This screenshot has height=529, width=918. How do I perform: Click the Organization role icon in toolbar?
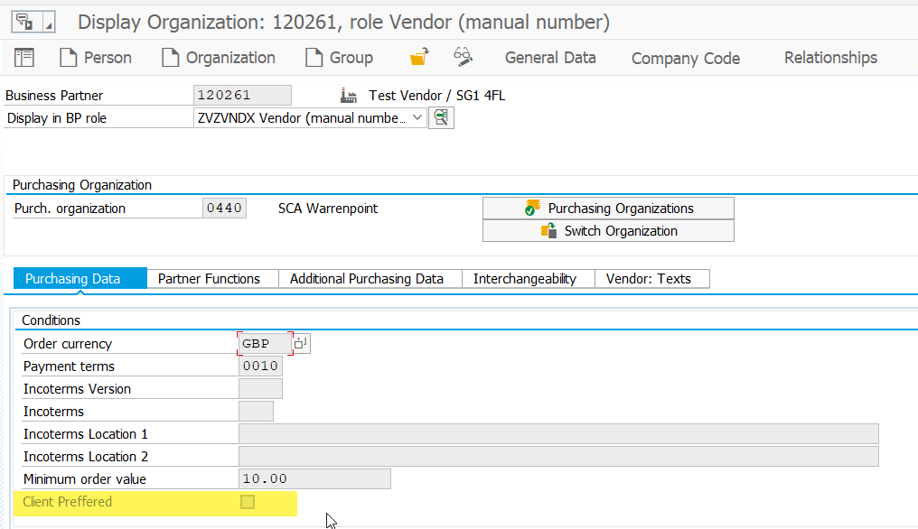click(168, 57)
